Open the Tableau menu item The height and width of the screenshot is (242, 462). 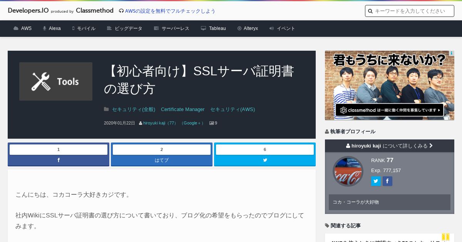coord(213,28)
